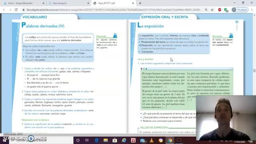256x144 pixels.
Task: Select the EXPRESIÓN ORAL Y ESCRITA tab
Action: pos(164,17)
